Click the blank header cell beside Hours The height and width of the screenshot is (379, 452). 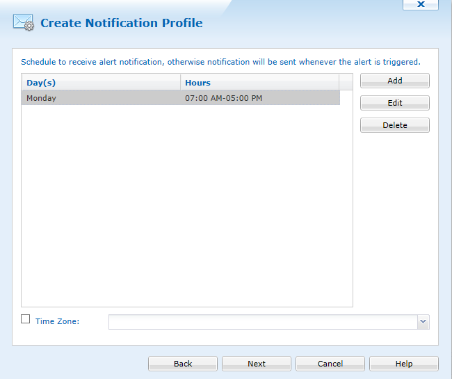[346, 83]
